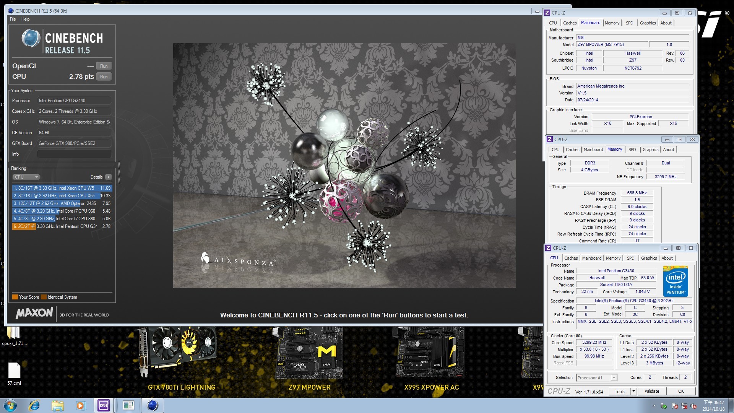Open the Caches tab in the Memory CPU-Z window
734x413 pixels.
pos(572,150)
